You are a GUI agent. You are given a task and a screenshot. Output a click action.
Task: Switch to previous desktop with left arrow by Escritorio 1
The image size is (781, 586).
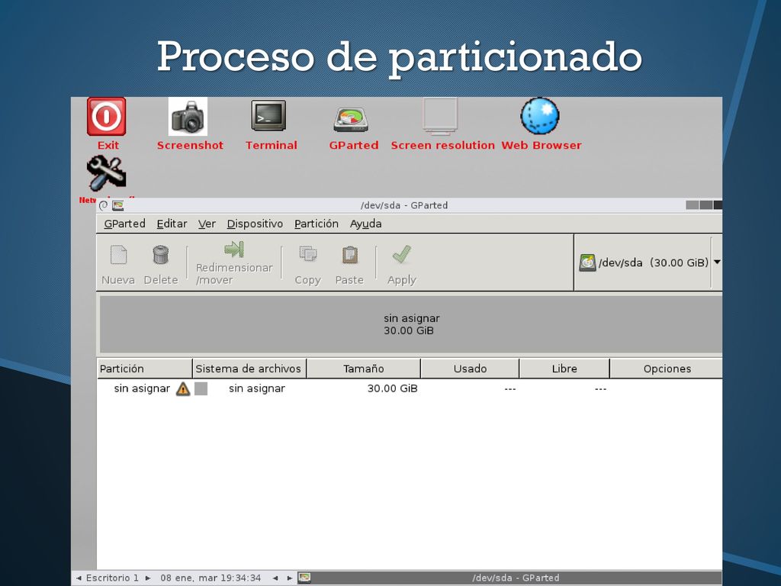(x=79, y=578)
